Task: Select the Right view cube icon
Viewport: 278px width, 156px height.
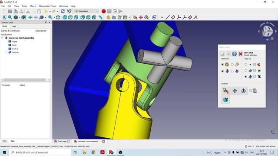Action: [76, 17]
